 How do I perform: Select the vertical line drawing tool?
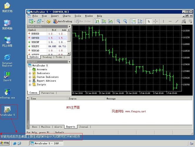coord(164,21)
